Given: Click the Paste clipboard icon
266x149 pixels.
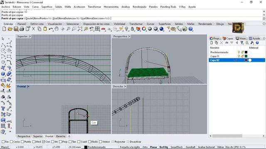Looking at the screenshot, I should pos(45,29).
